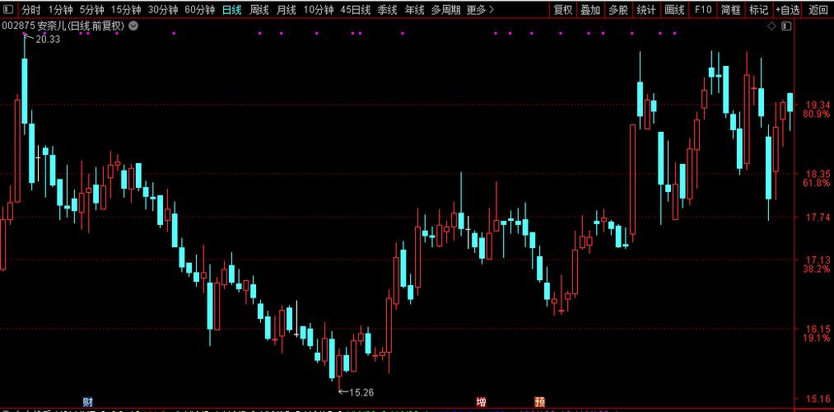The width and height of the screenshot is (834, 412).
Task: Select the 60分钟 period tab
Action: [x=199, y=10]
